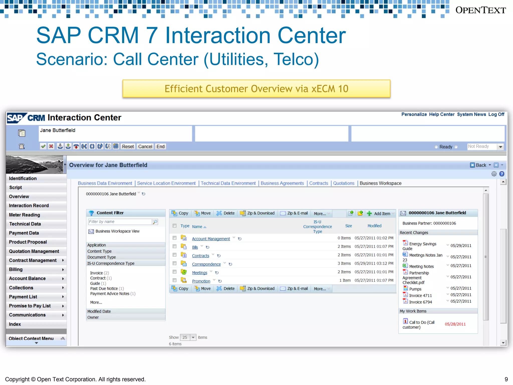
Task: Open Invoice 4711 in Recent Changes
Action: (420, 296)
